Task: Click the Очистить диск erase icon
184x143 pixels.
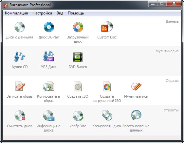Action: (x=20, y=116)
